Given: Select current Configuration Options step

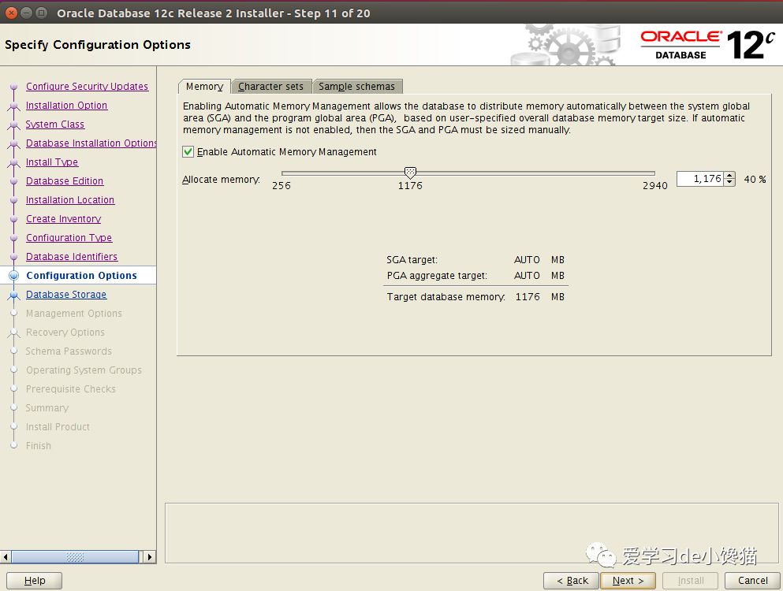Looking at the screenshot, I should click(81, 276).
